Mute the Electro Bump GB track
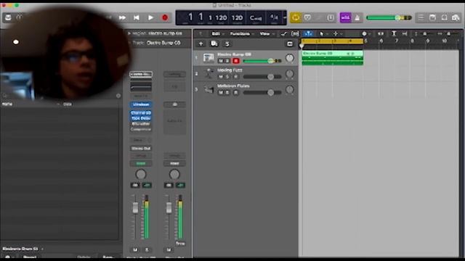 221,61
